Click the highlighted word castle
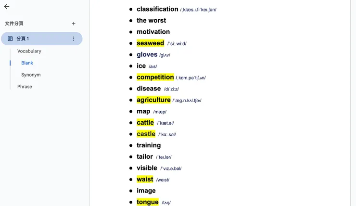This screenshot has height=206, width=356. point(146,134)
